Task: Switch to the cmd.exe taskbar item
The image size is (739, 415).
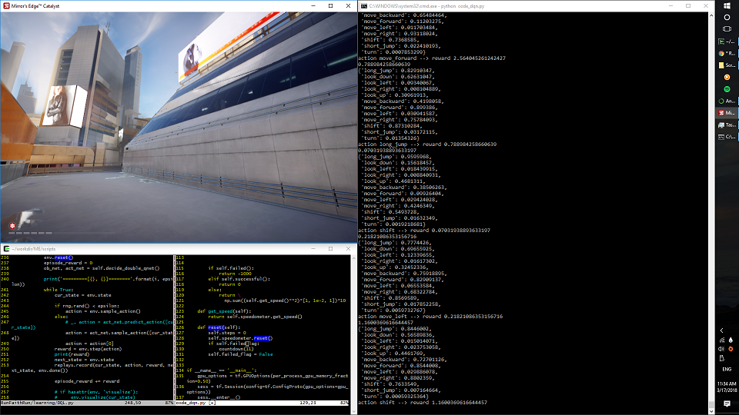Action: (727, 137)
